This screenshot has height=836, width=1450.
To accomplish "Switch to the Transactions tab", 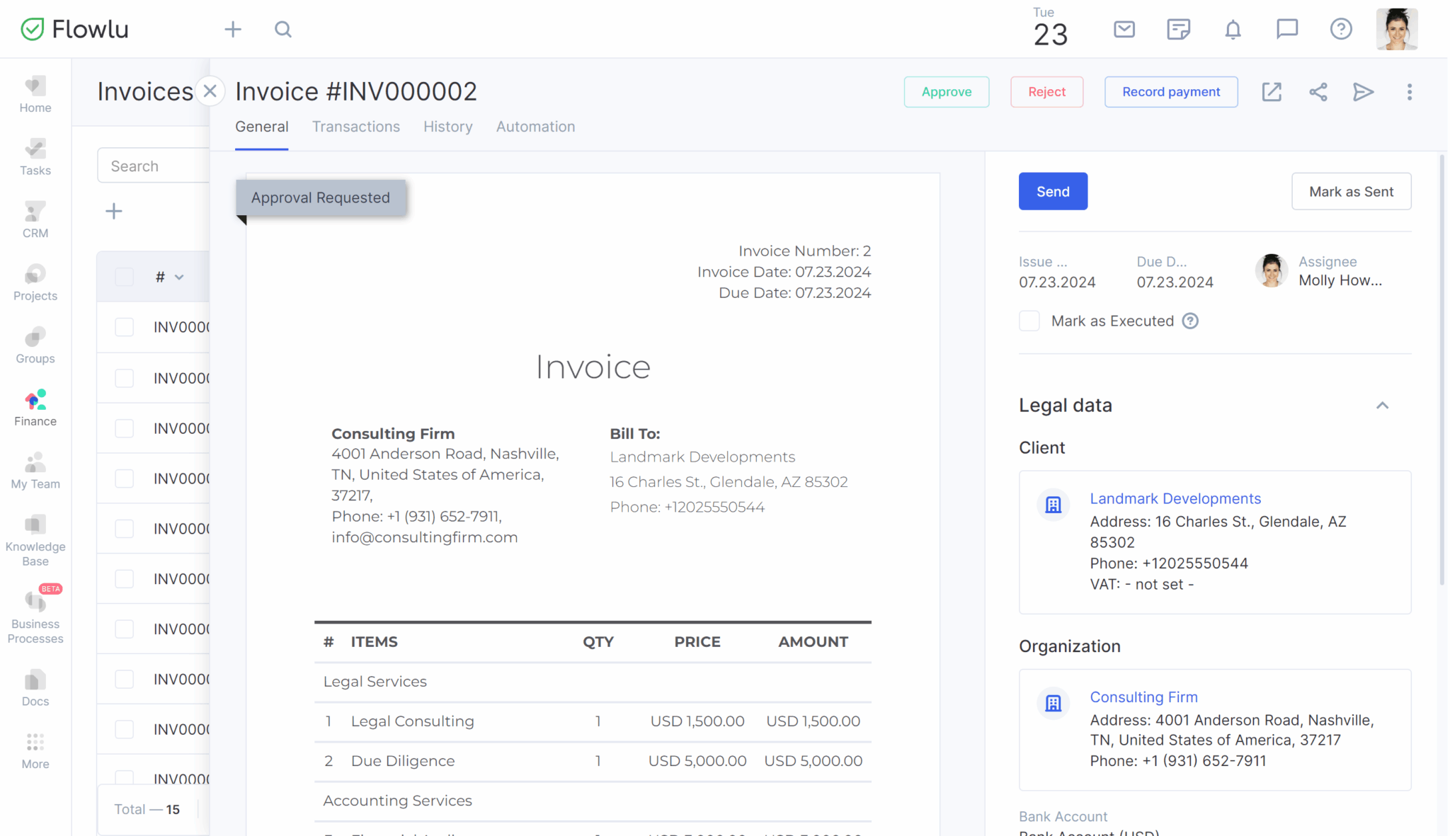I will tap(355, 127).
